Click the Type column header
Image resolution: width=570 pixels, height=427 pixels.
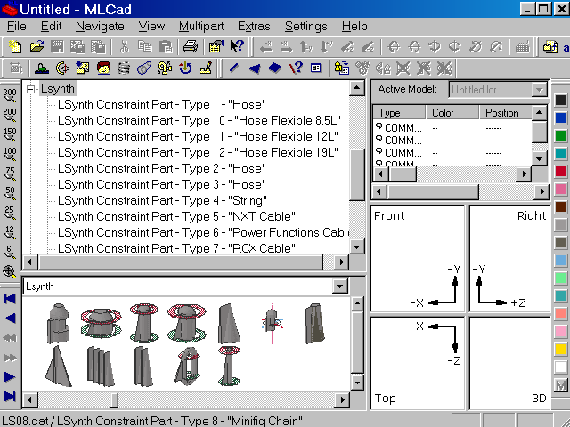pos(400,113)
